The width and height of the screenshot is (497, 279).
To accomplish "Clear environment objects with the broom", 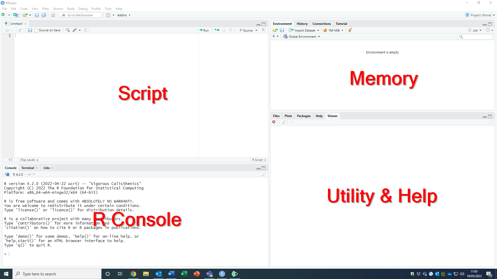I will tap(350, 30).
